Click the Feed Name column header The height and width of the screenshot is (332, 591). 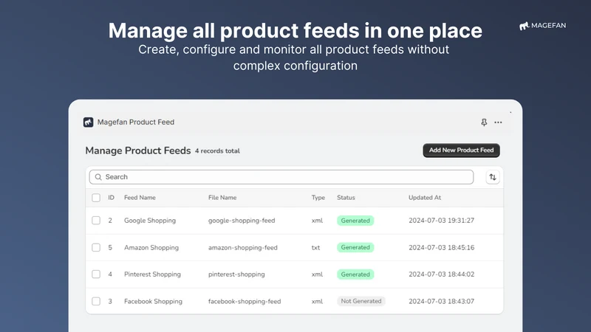click(140, 198)
